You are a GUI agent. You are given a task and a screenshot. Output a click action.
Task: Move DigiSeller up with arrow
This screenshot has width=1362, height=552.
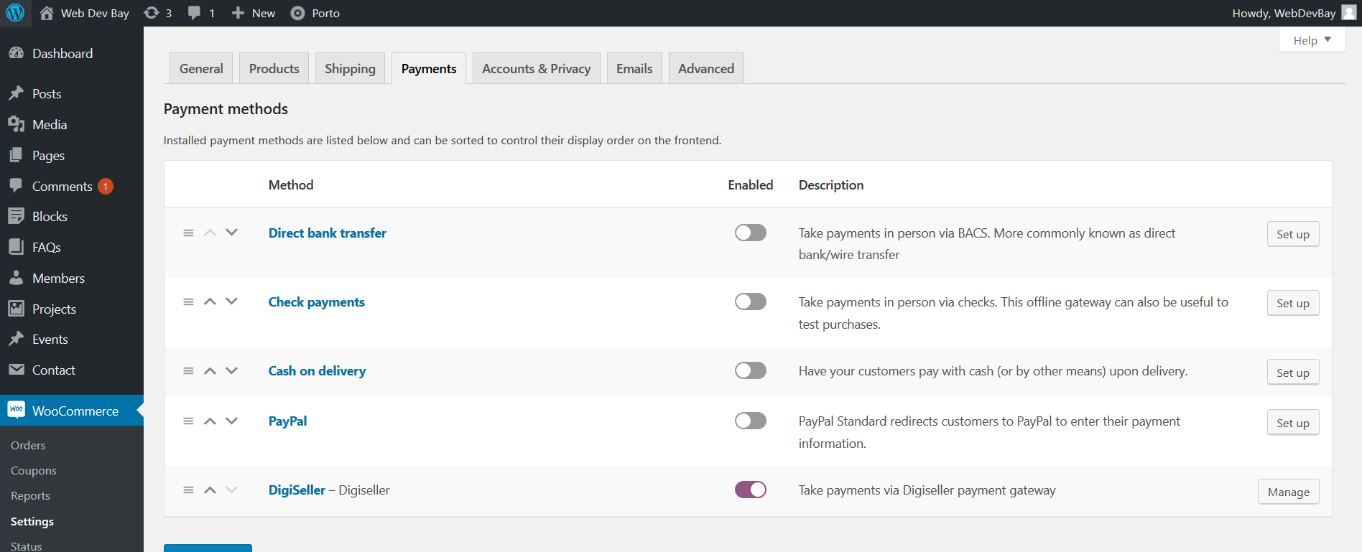210,490
